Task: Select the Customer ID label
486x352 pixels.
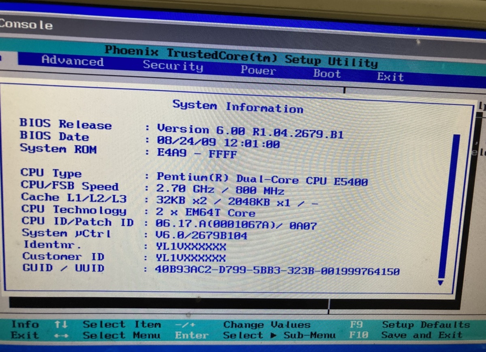Action: [63, 256]
